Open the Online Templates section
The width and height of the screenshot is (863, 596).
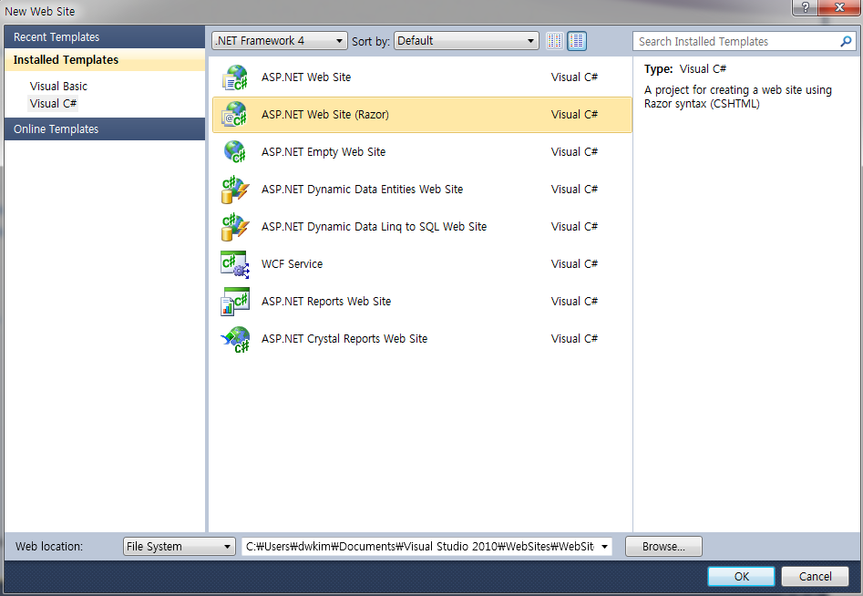pos(57,129)
